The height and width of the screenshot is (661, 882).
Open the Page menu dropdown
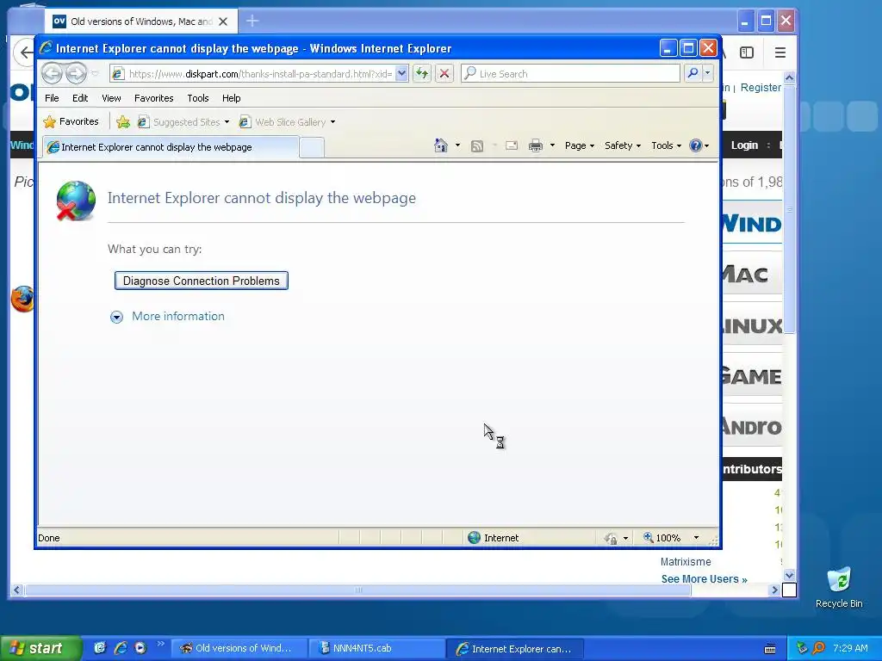coord(580,145)
